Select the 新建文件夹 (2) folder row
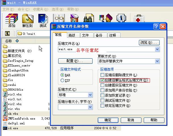173x136 pixels. 17,51
